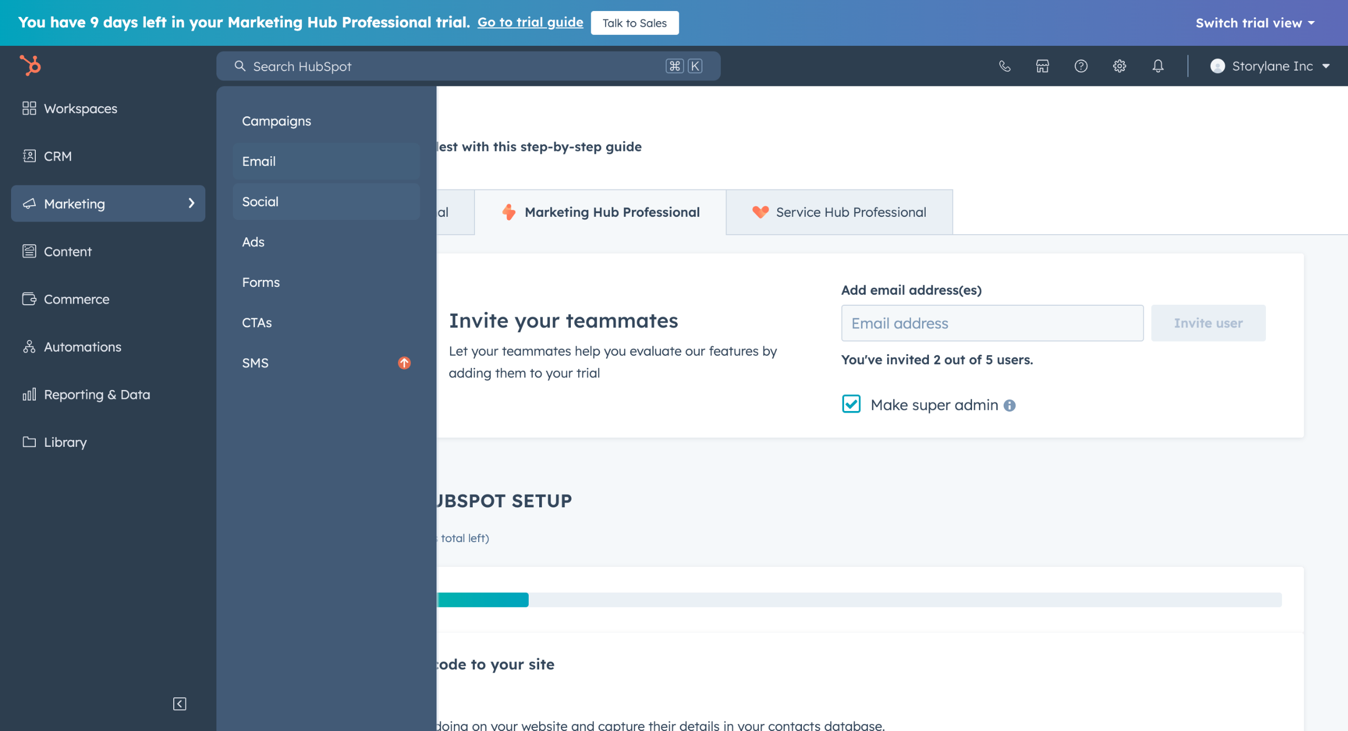Click the search magnifier icon
1348x731 pixels.
pyautogui.click(x=240, y=66)
